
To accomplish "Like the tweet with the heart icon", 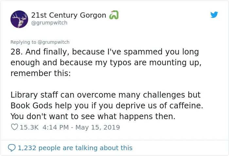I will coord(14,127).
